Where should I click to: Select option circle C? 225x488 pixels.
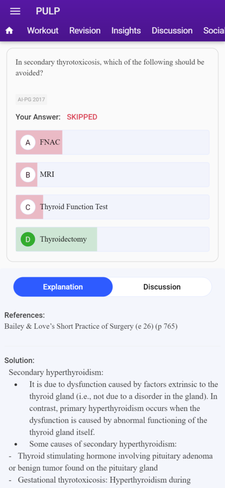(x=28, y=207)
